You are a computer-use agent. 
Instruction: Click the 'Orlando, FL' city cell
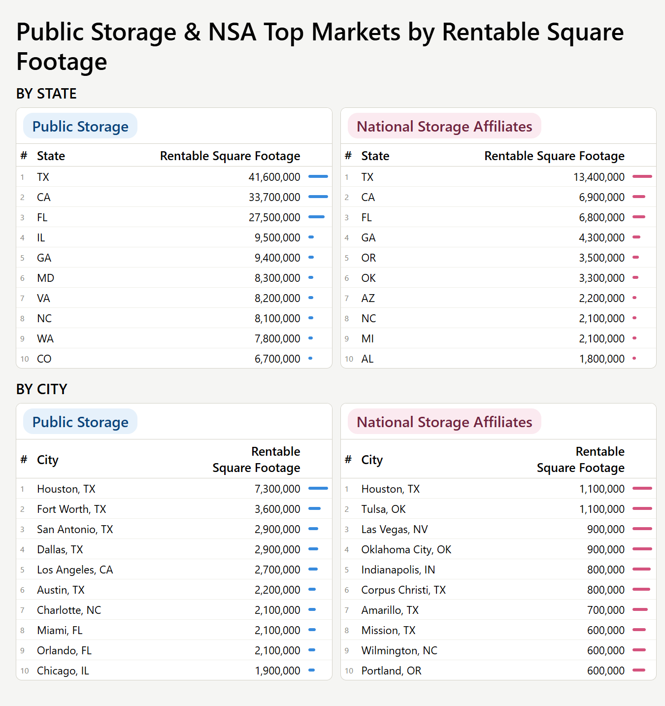click(64, 650)
